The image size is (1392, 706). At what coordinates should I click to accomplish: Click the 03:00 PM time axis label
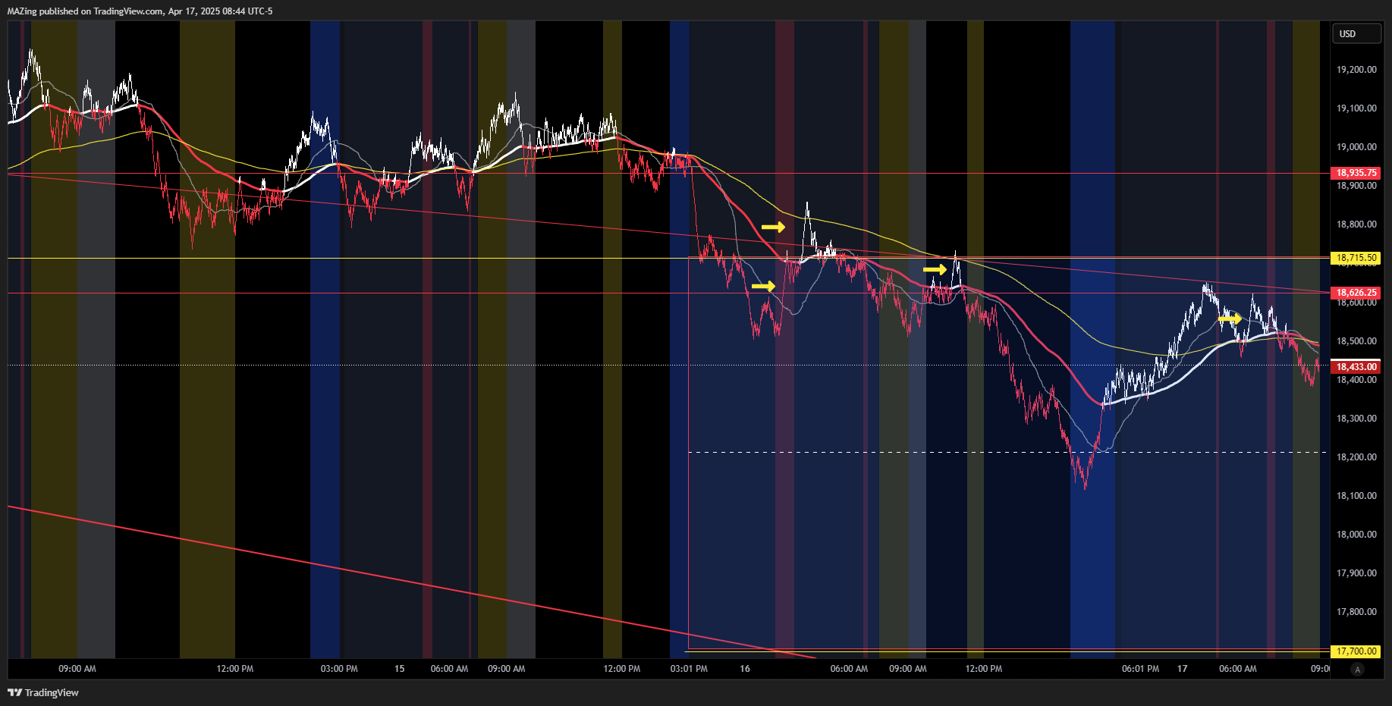339,669
